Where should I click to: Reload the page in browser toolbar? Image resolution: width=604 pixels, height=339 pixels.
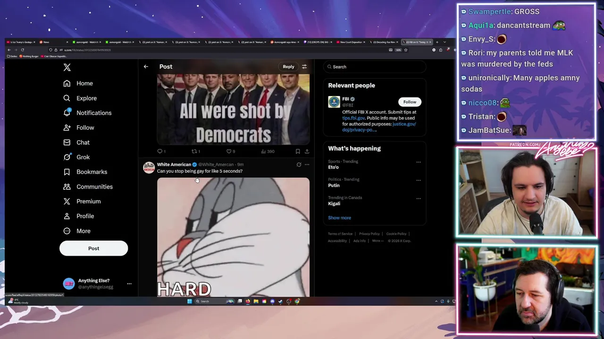22,50
